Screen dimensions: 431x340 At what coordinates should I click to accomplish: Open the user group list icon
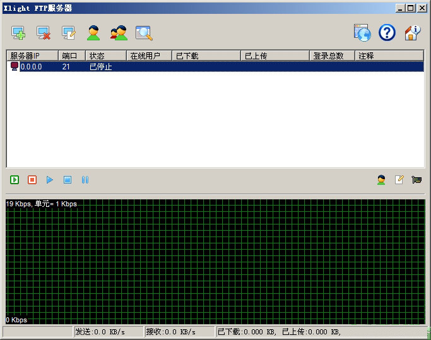point(119,33)
